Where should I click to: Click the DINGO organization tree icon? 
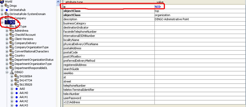12,72
